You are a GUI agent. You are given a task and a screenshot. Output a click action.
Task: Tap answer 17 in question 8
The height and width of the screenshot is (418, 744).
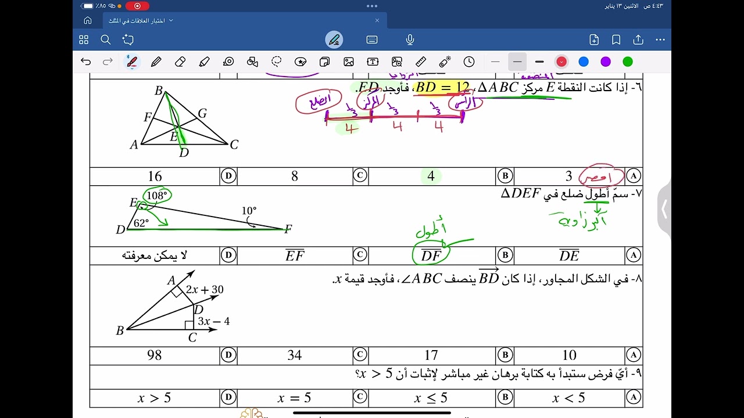(431, 355)
